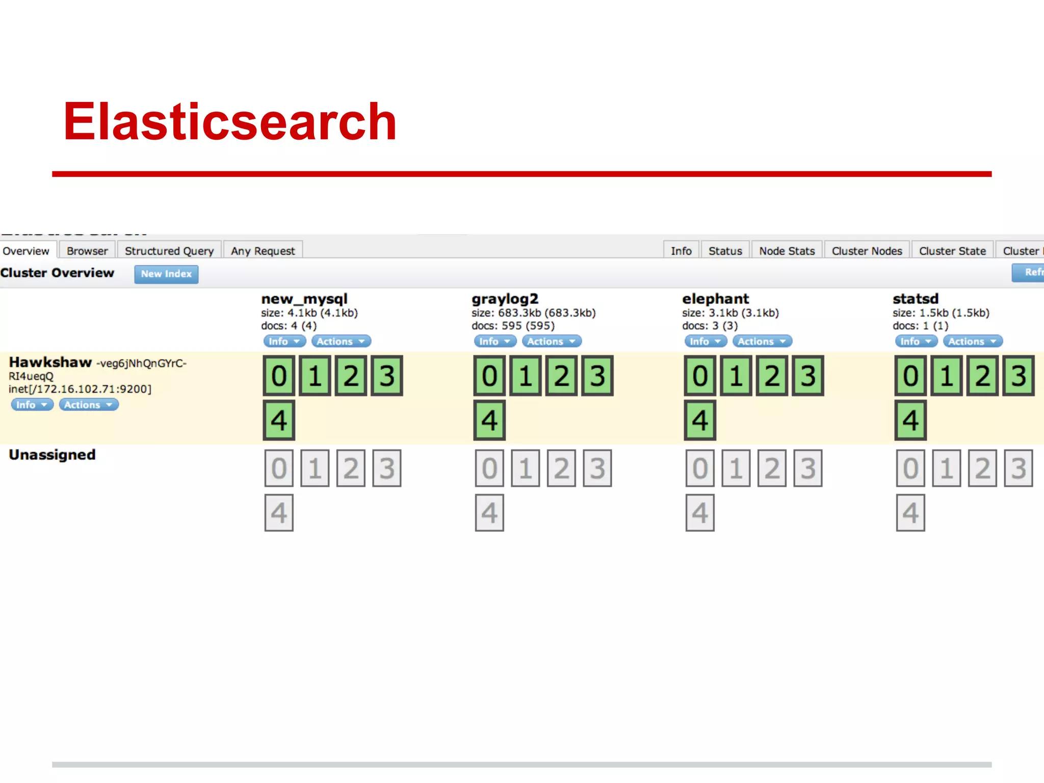Expand Actions dropdown for statsd index
The width and height of the screenshot is (1044, 783).
tap(973, 341)
